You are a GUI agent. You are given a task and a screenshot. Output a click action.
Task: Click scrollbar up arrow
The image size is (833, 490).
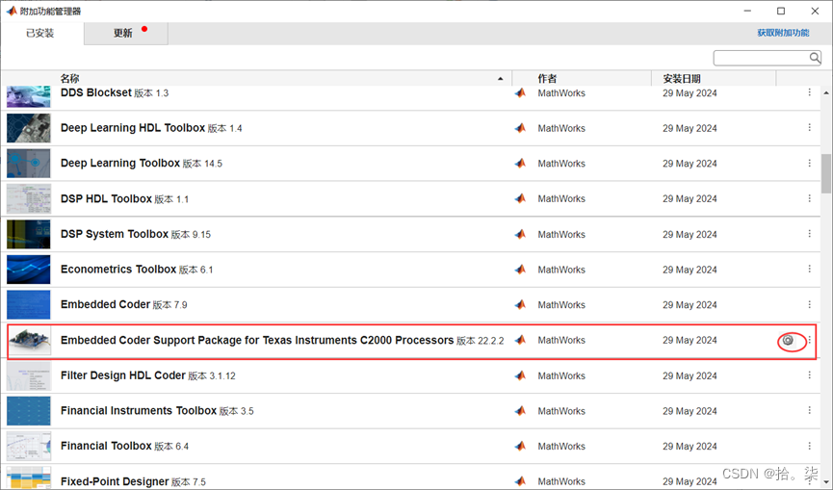click(x=826, y=93)
